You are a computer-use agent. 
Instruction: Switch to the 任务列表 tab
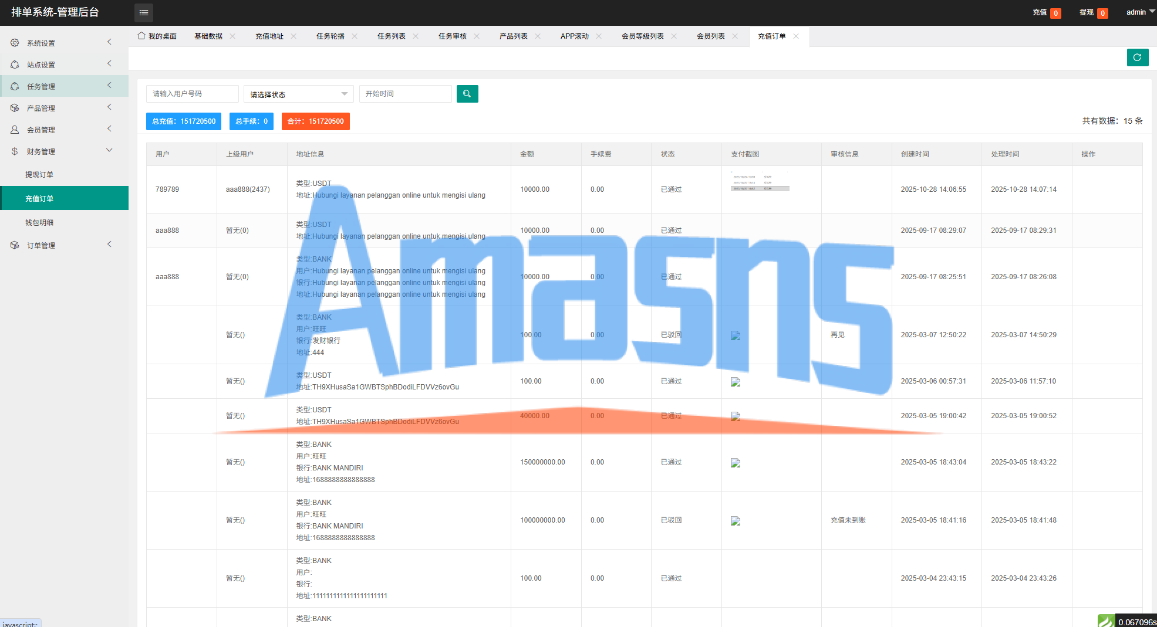pyautogui.click(x=391, y=36)
